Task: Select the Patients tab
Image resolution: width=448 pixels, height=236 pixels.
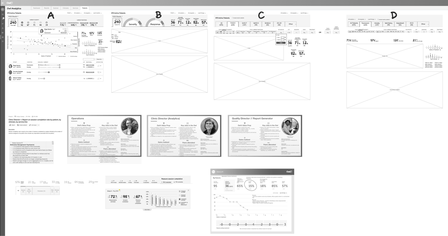Action: [85, 8]
